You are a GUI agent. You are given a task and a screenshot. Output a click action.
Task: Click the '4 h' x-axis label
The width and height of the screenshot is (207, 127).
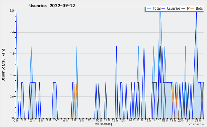coord(49,120)
